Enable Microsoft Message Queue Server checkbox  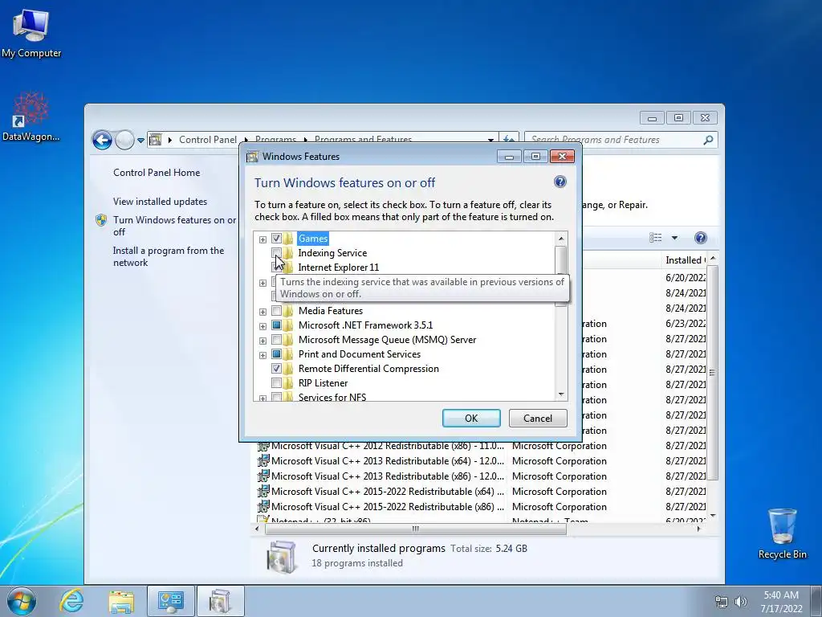[276, 340]
